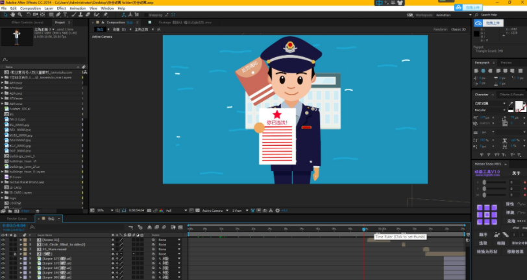Click the Composition Mini-Flowchart icon in timeline
Viewport: 527px width, 280px height.
pos(130,227)
